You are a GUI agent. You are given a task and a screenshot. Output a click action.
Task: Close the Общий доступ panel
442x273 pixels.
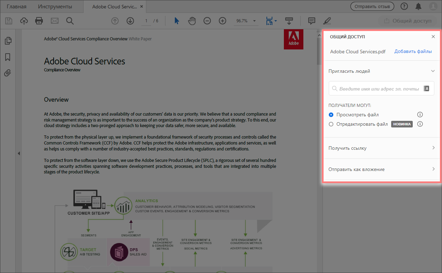(x=433, y=37)
